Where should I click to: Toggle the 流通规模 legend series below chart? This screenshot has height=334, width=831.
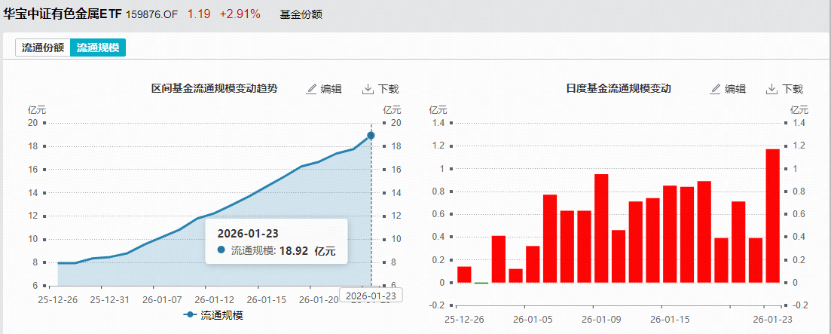213,315
